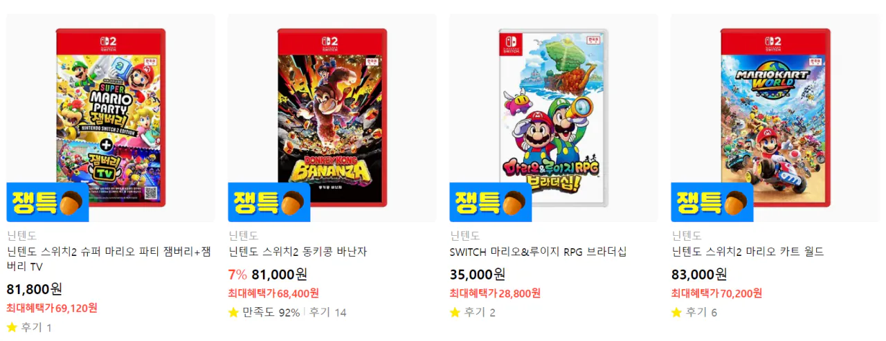Click the 닌텐도 brand label above Mario Kart World
Screen dimensions: 886x341
click(686, 236)
